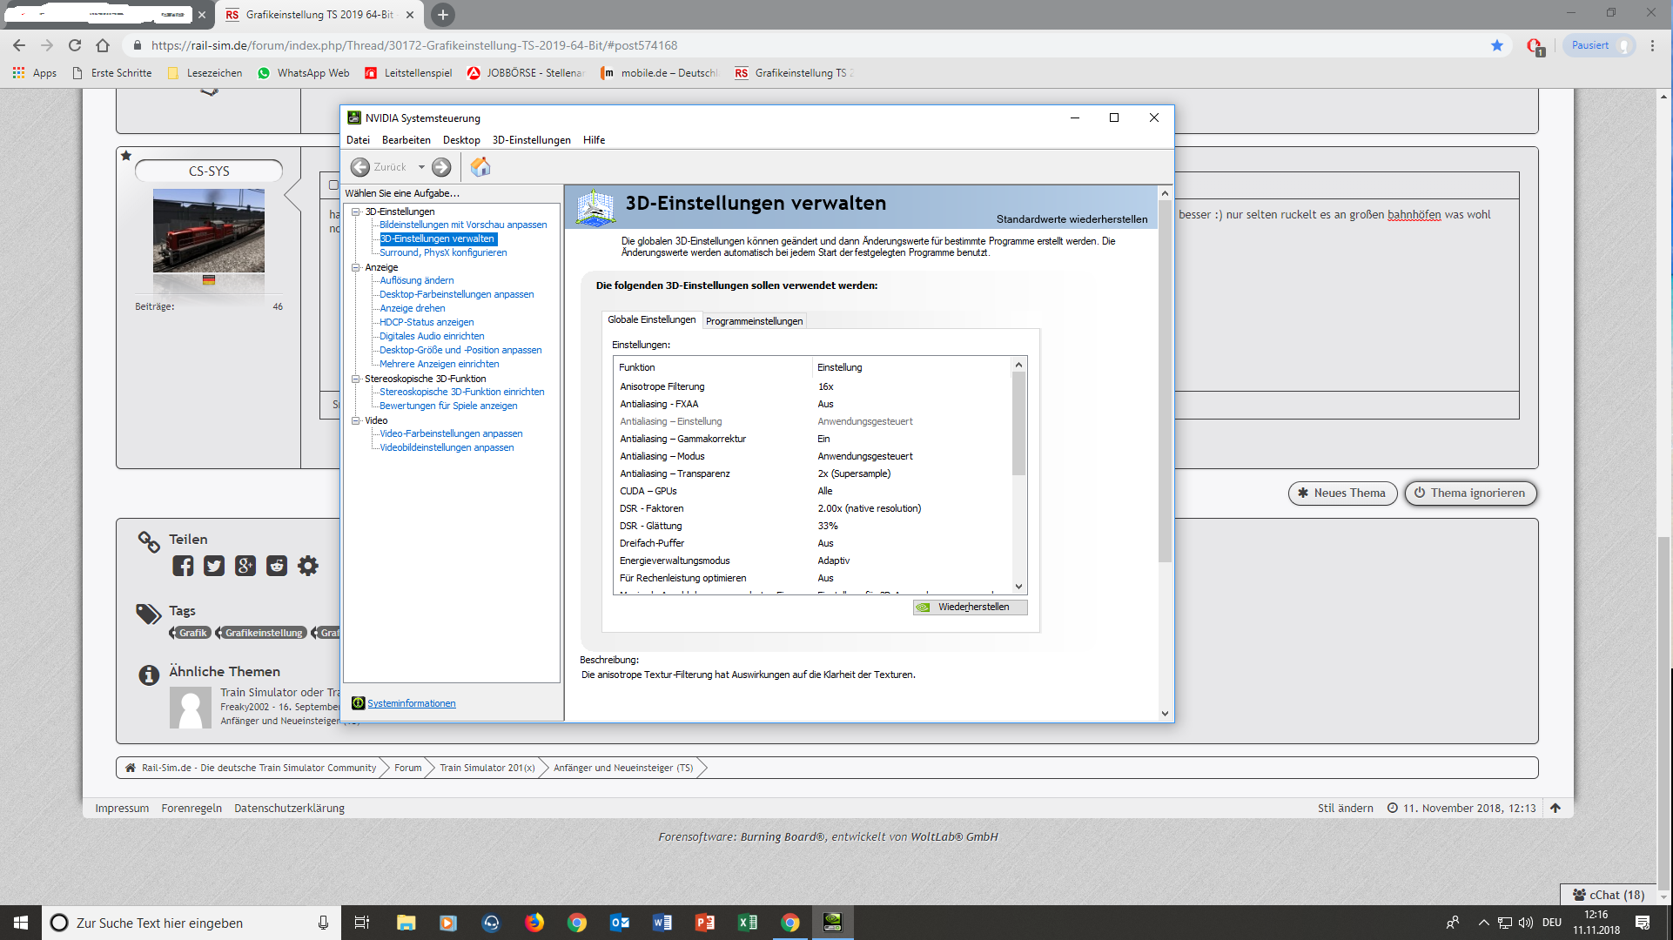This screenshot has height=940, width=1673.
Task: Click the forward arrow icon in NVIDIA toolbar
Action: tap(441, 167)
